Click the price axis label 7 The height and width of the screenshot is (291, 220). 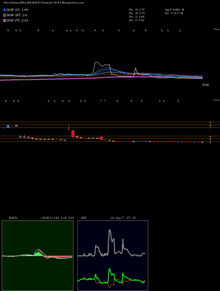[210, 128]
